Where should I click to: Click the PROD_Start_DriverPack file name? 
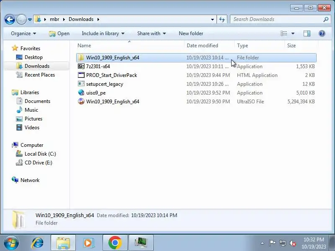tap(111, 75)
